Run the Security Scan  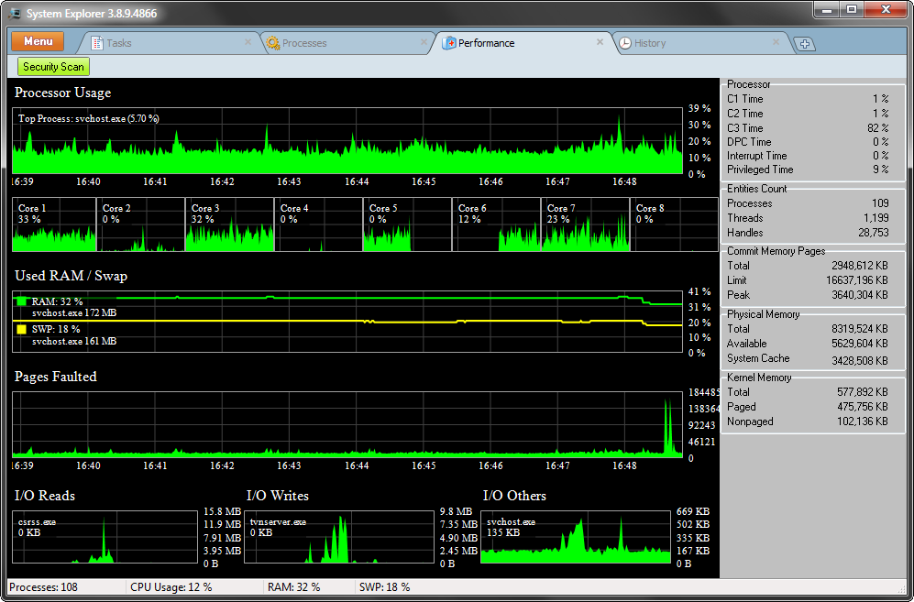pyautogui.click(x=53, y=67)
